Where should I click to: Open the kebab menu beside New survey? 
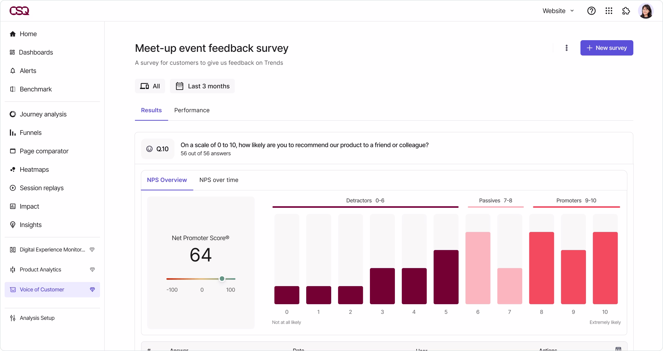tap(566, 48)
